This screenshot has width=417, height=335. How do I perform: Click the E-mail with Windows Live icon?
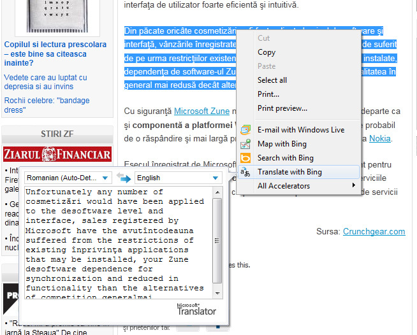[245, 130]
